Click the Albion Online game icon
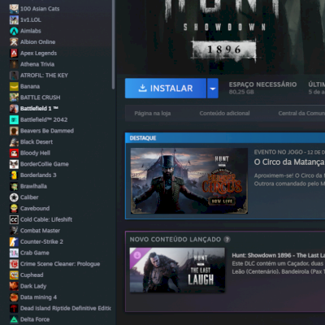This screenshot has height=325, width=325. tap(14, 42)
